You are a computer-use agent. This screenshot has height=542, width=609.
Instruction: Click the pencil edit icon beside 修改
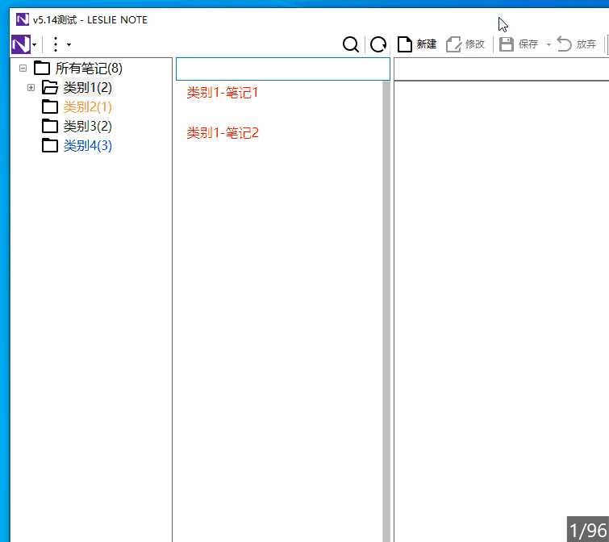click(x=453, y=44)
